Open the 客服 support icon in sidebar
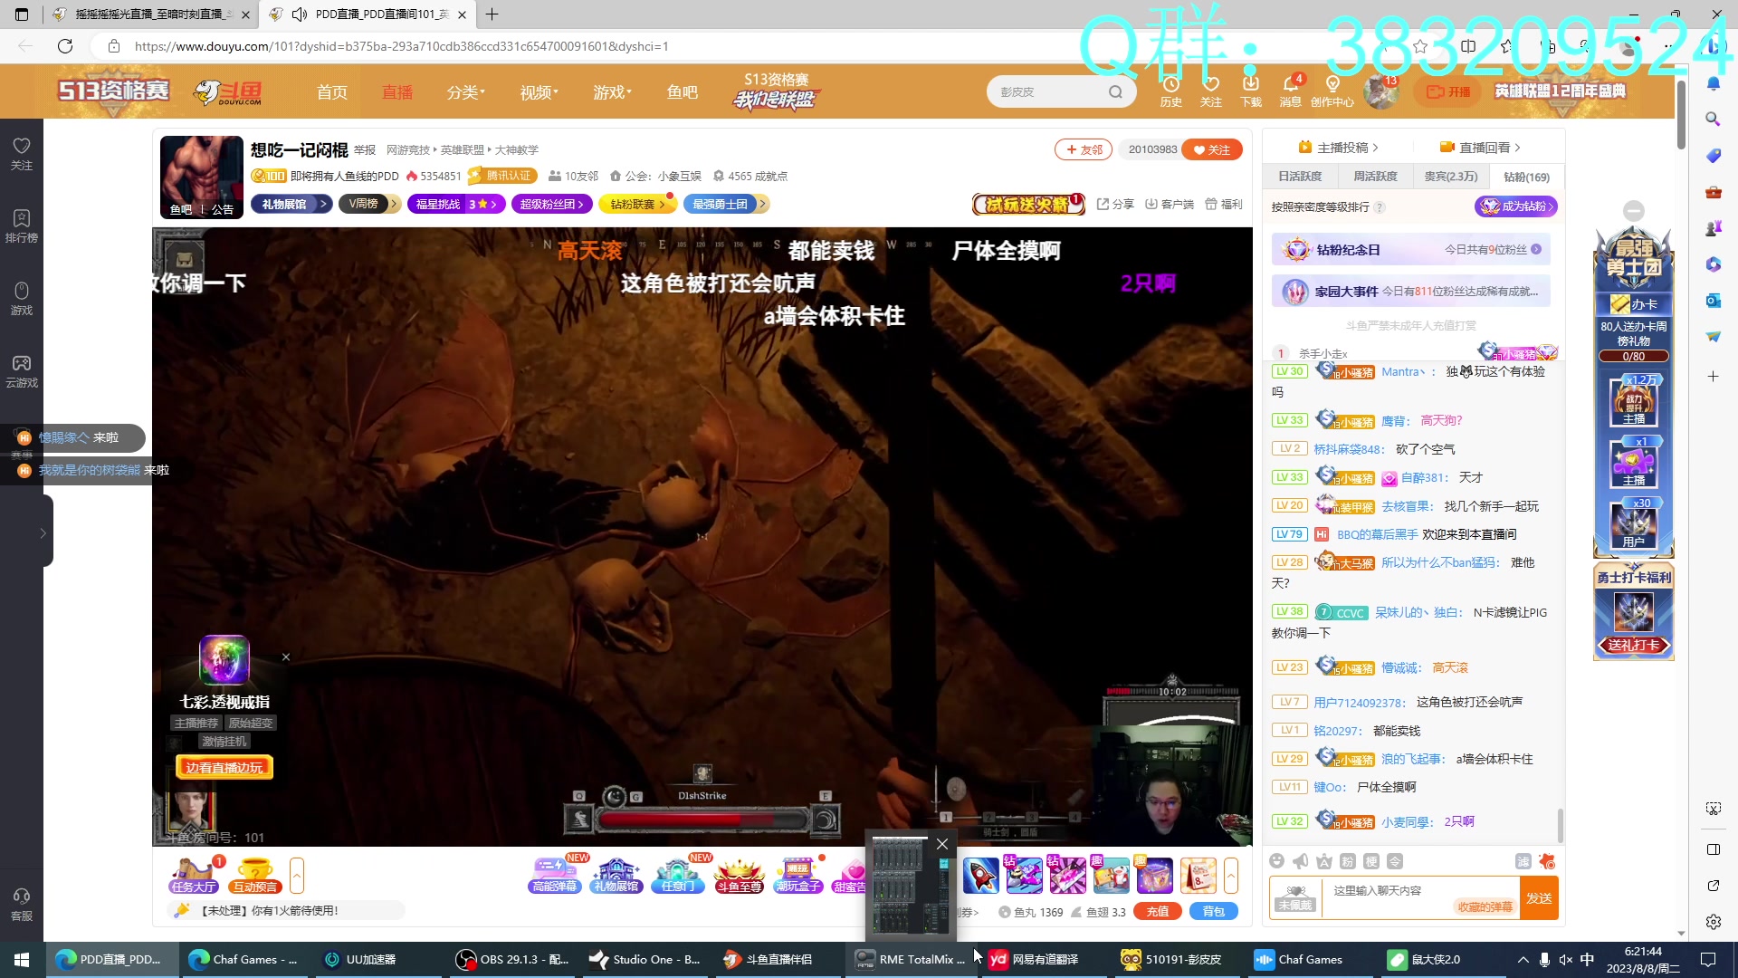This screenshot has height=978, width=1738. click(22, 905)
